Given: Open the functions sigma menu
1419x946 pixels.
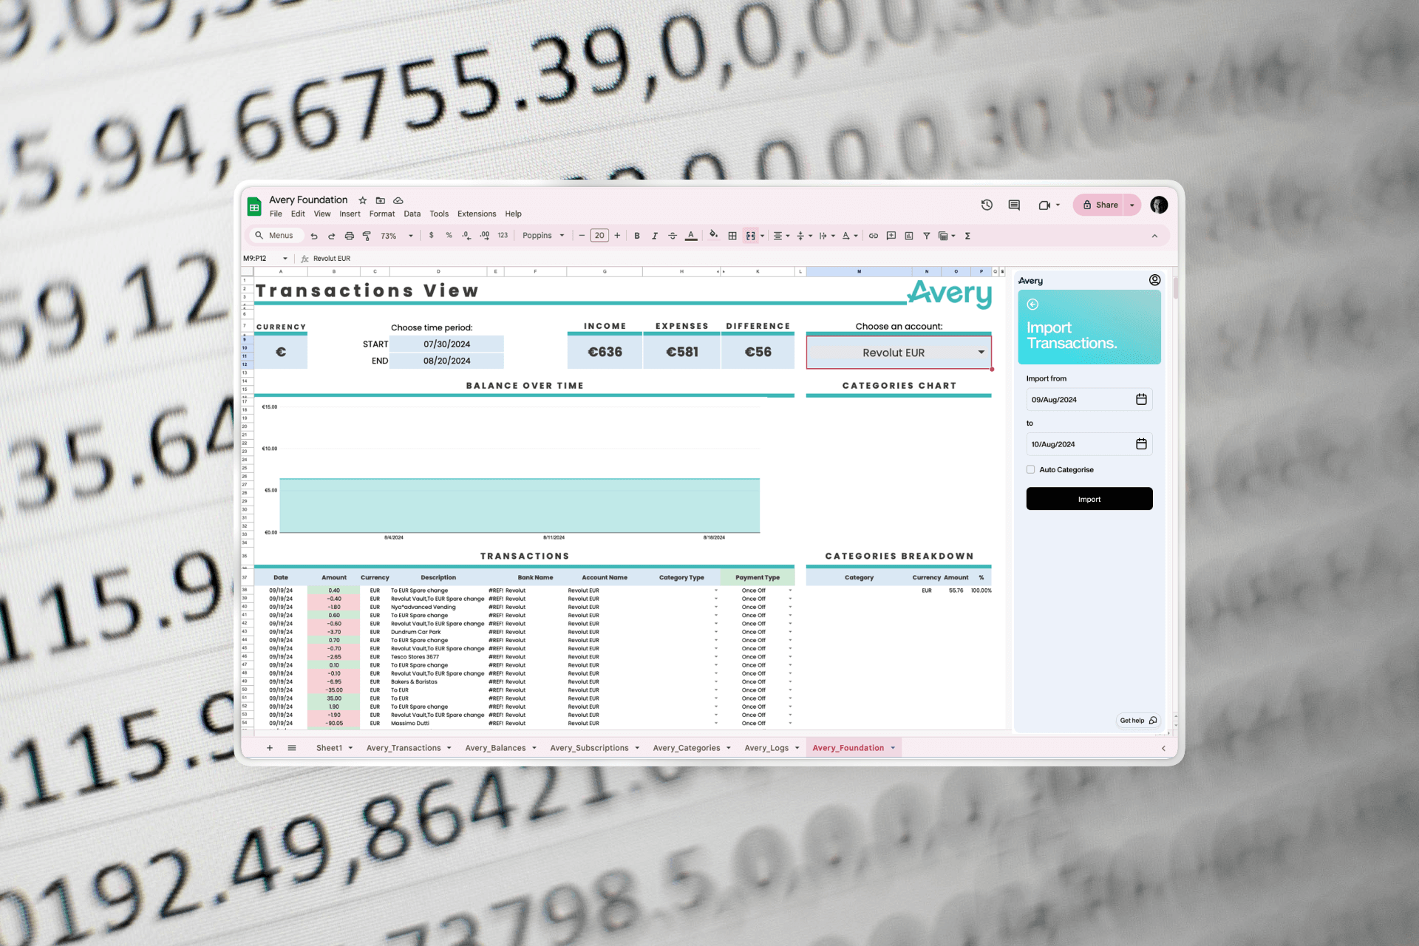Looking at the screenshot, I should point(967,236).
